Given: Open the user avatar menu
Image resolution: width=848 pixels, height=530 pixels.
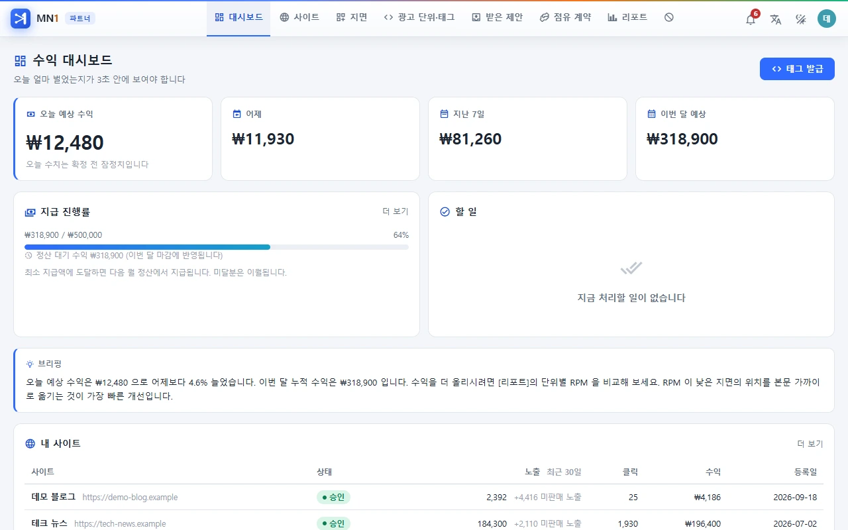Looking at the screenshot, I should point(827,19).
